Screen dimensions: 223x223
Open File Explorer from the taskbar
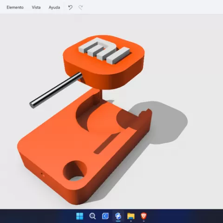131,216
